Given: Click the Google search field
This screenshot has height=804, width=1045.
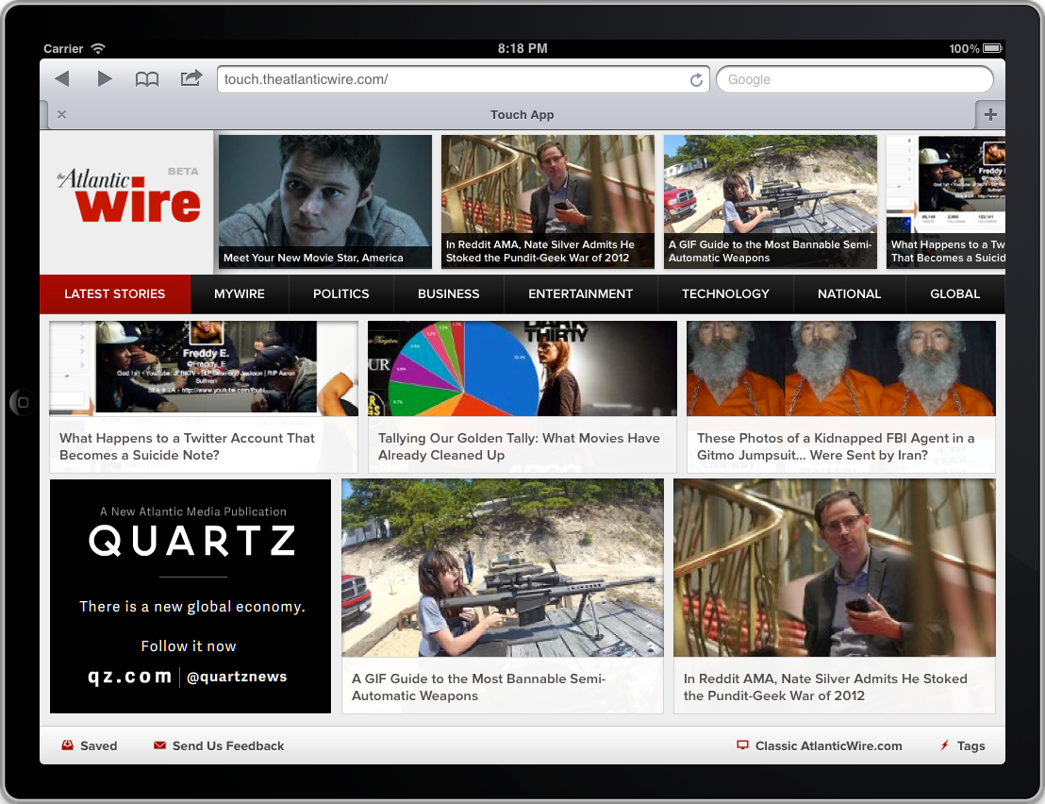Looking at the screenshot, I should click(x=854, y=79).
